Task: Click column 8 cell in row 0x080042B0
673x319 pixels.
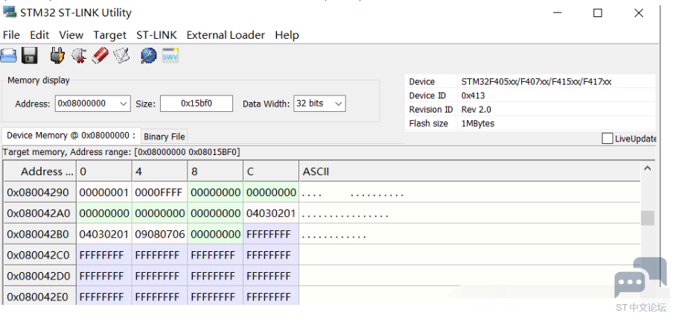Action: pyautogui.click(x=215, y=234)
